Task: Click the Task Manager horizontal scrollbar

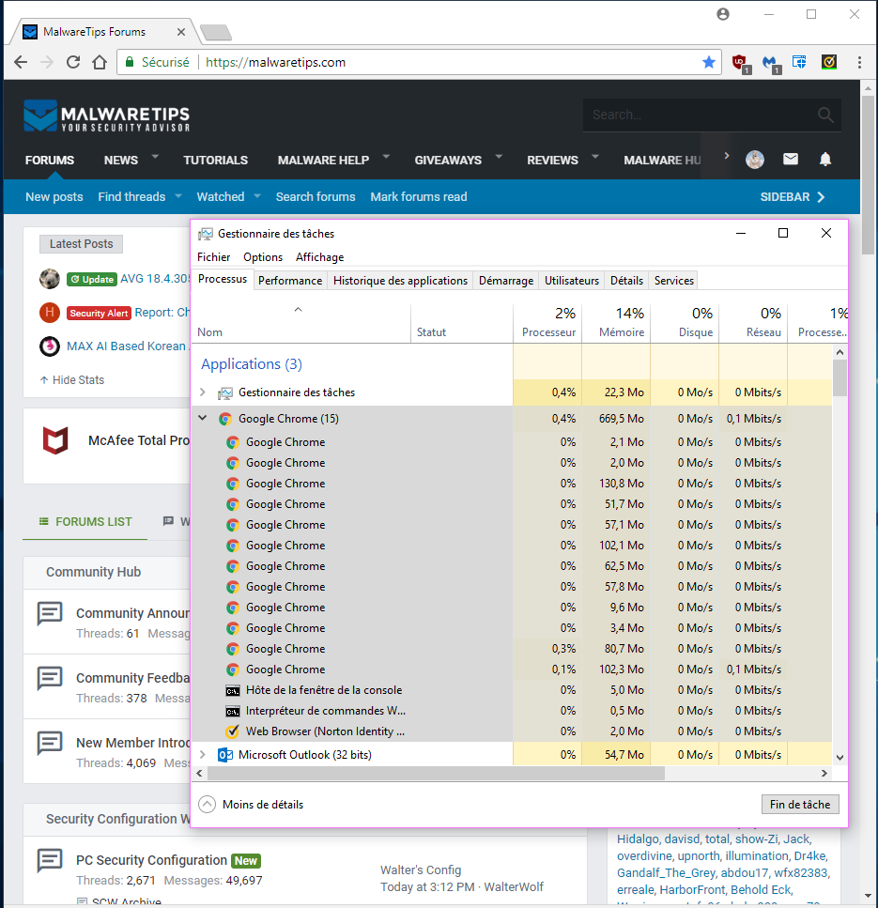Action: (x=436, y=773)
